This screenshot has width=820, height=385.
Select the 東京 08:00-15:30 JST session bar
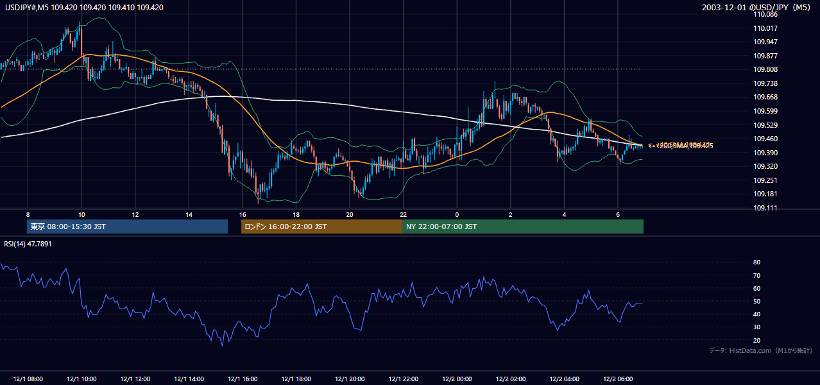[127, 227]
